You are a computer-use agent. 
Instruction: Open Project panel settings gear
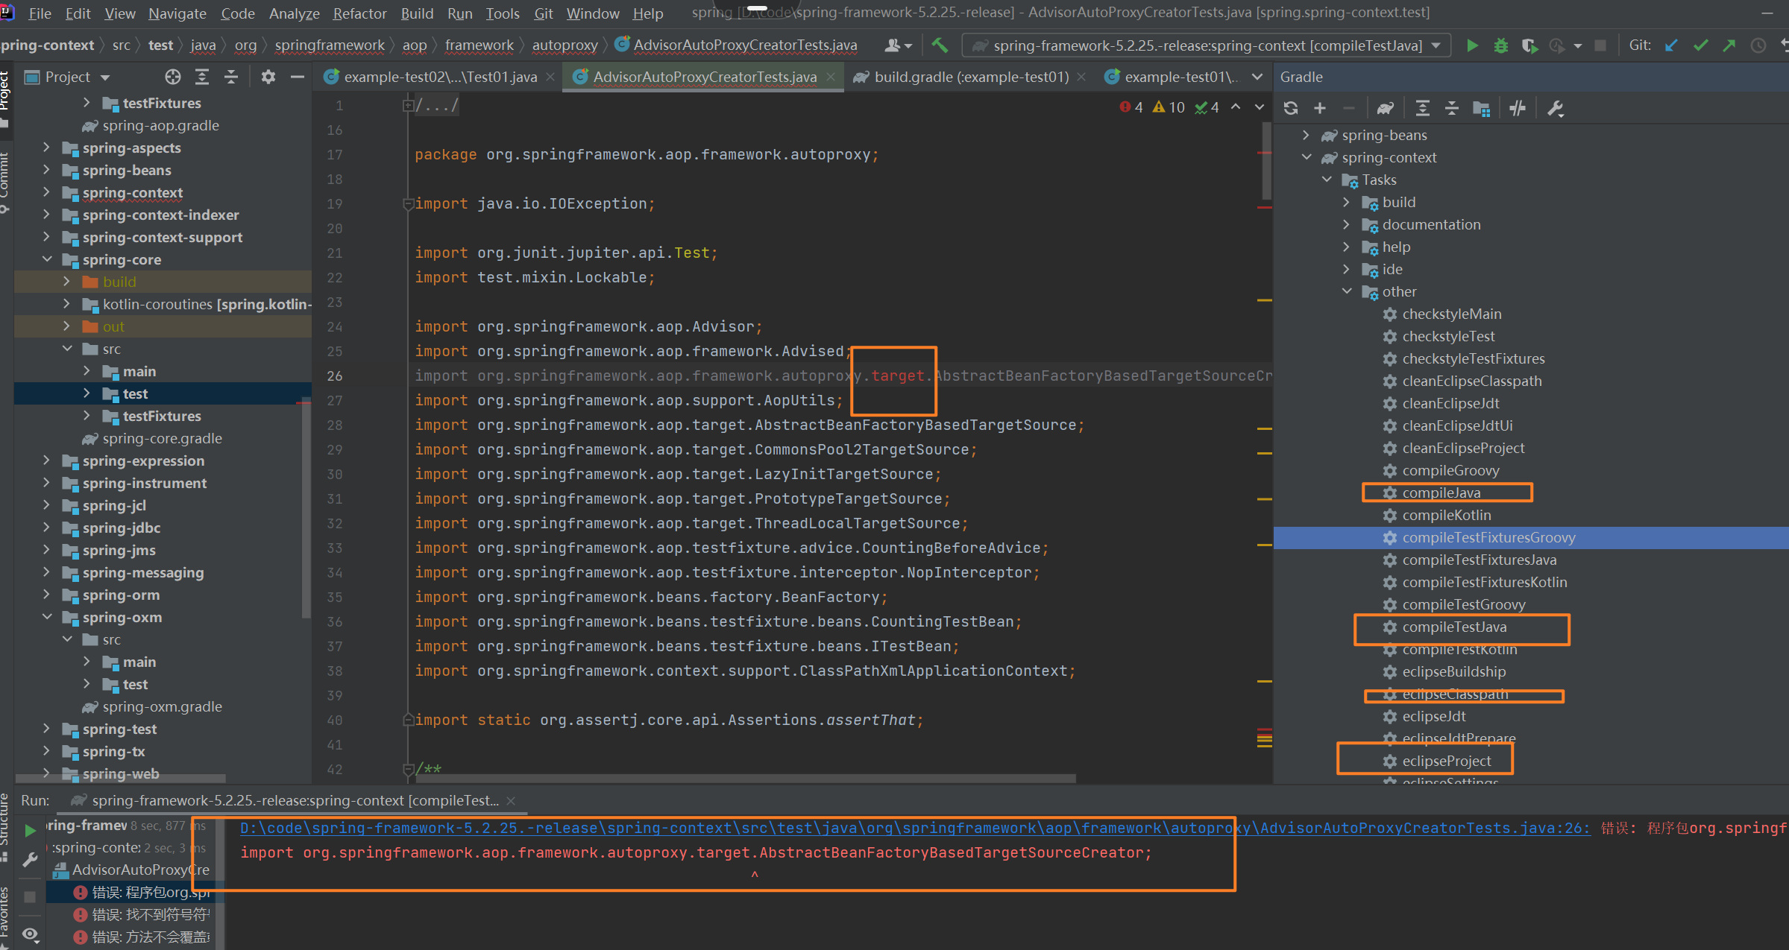268,77
